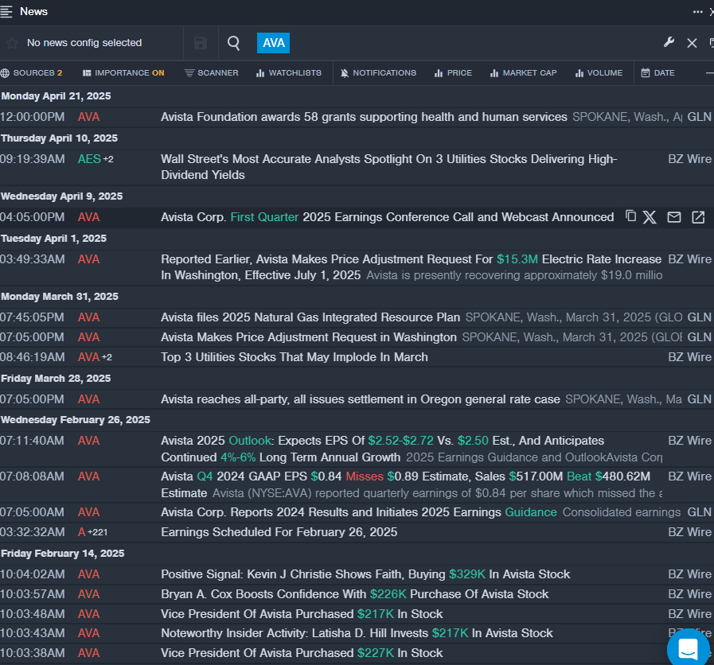Open the three-dot options menu
This screenshot has width=714, height=665.
[x=697, y=12]
